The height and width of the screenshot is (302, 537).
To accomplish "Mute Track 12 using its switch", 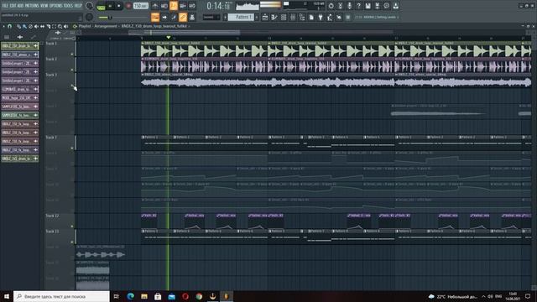I will tap(72, 226).
